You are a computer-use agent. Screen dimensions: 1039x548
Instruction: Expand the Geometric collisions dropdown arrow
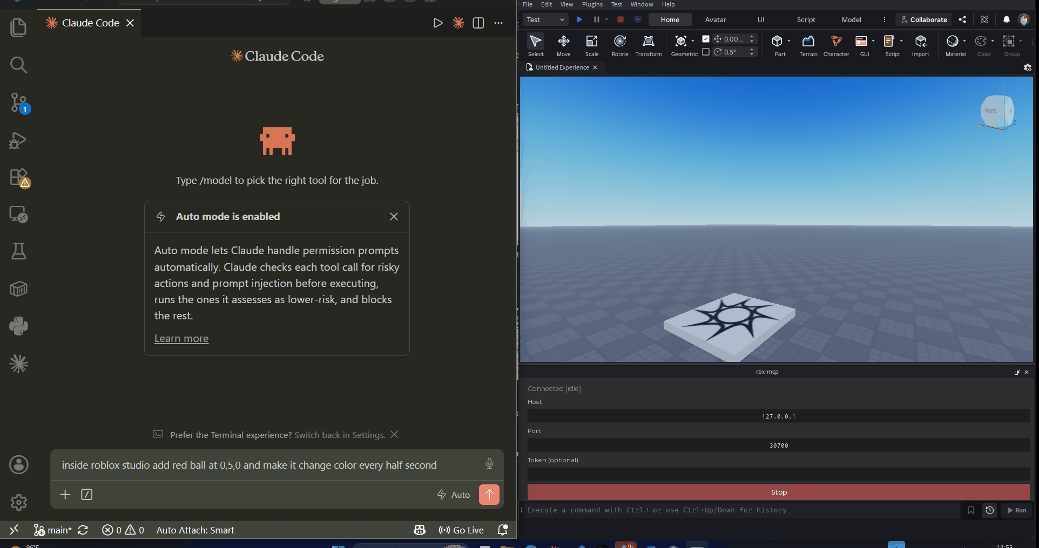693,41
